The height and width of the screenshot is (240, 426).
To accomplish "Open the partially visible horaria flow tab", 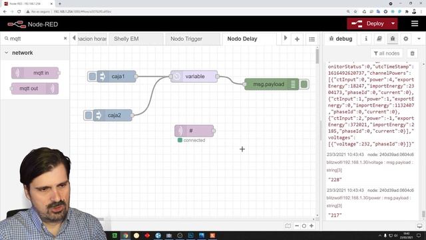I will tap(93, 39).
